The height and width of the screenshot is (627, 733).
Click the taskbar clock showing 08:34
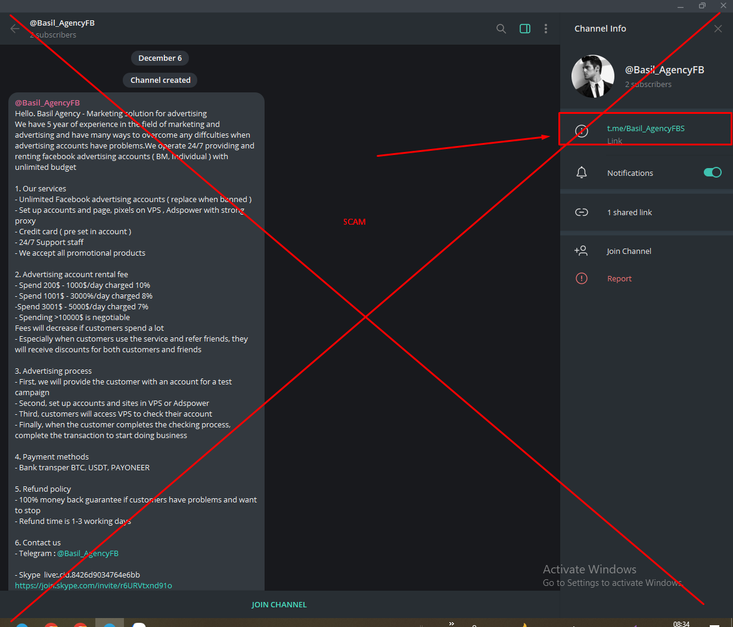[681, 624]
